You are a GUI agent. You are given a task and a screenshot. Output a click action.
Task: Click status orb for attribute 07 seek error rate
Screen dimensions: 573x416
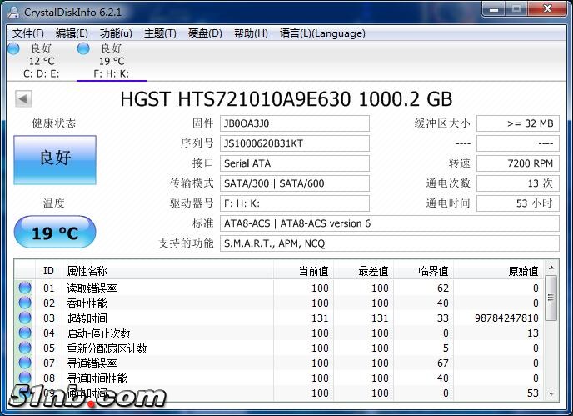click(x=25, y=363)
